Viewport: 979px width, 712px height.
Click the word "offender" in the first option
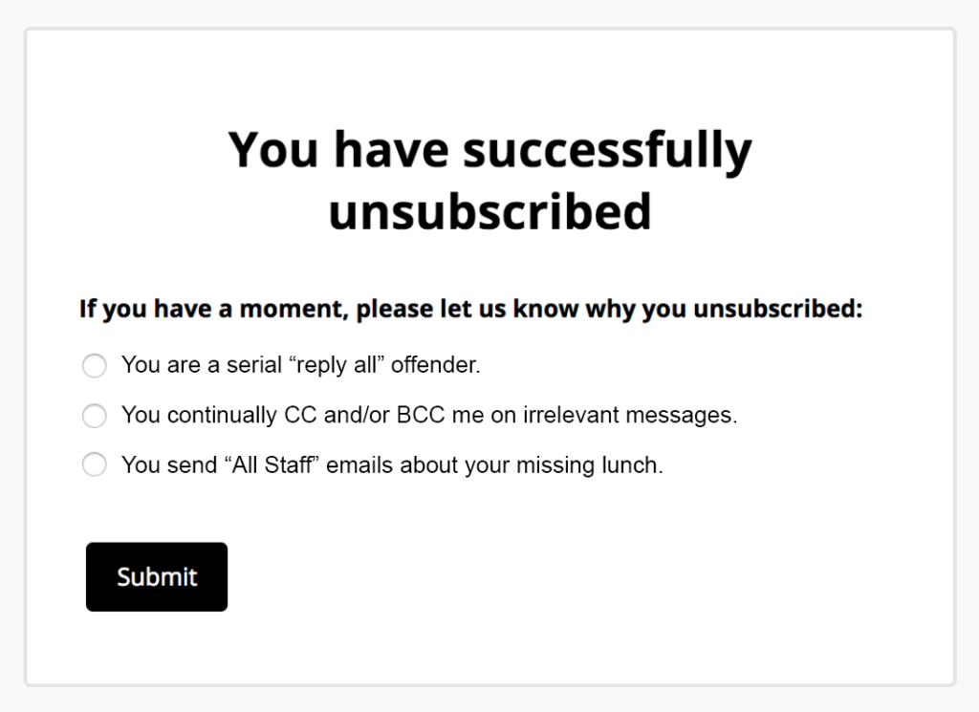[x=436, y=365]
